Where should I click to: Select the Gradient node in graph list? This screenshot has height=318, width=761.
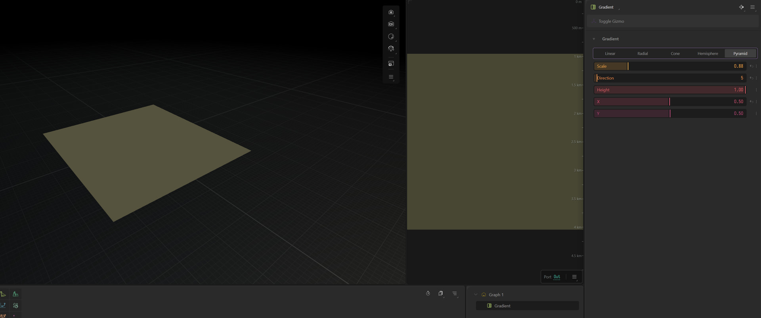point(527,306)
